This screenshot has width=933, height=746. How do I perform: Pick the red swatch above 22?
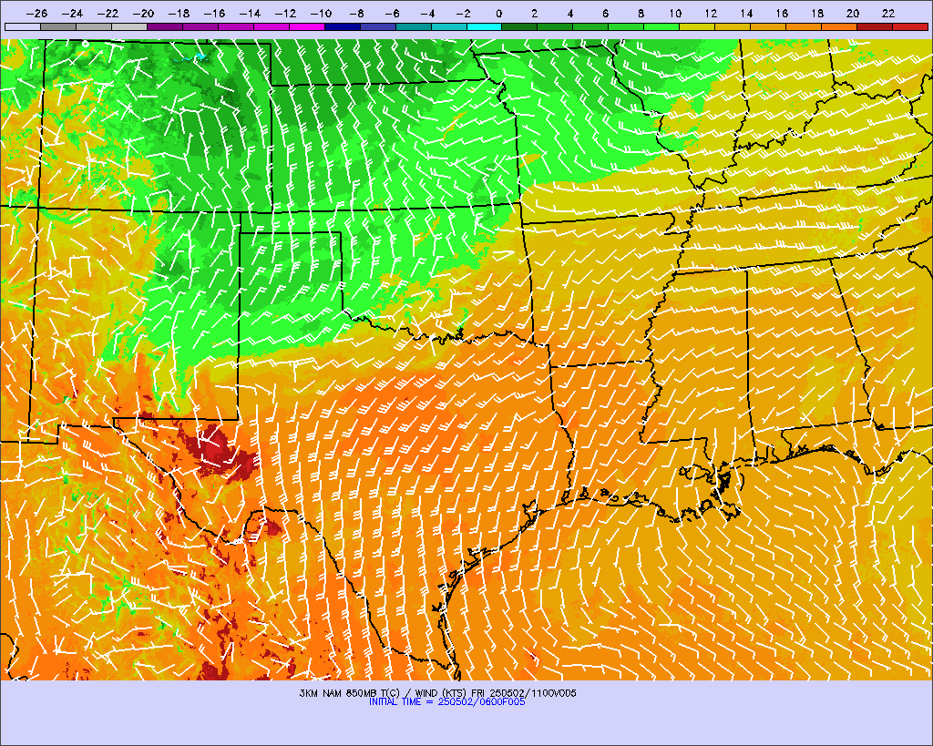point(910,26)
